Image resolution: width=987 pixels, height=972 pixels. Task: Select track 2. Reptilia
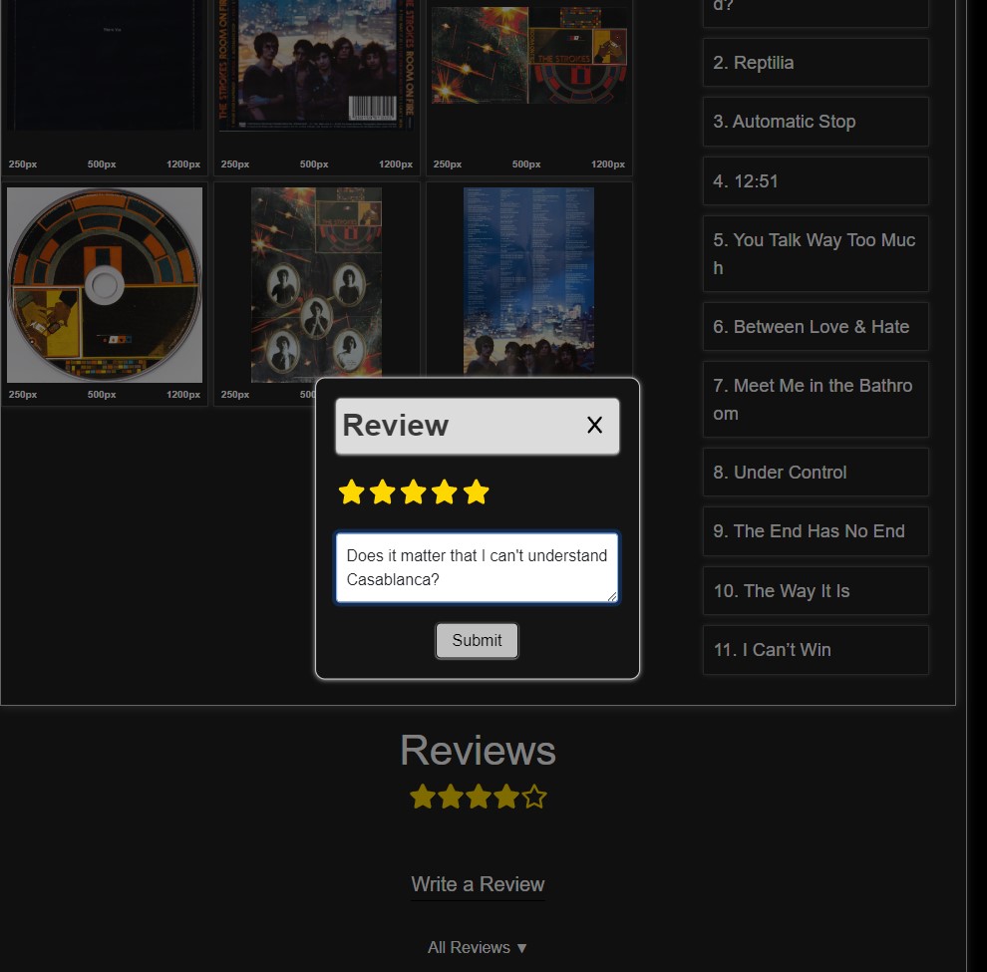pos(815,63)
